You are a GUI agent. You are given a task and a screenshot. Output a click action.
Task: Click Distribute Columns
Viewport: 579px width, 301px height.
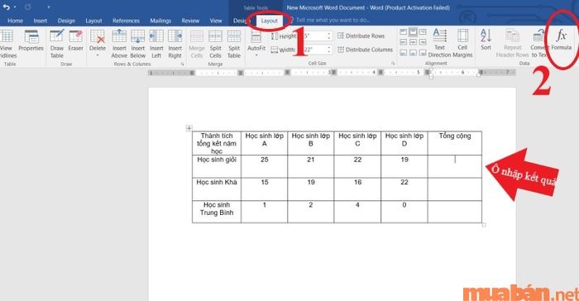[366, 50]
